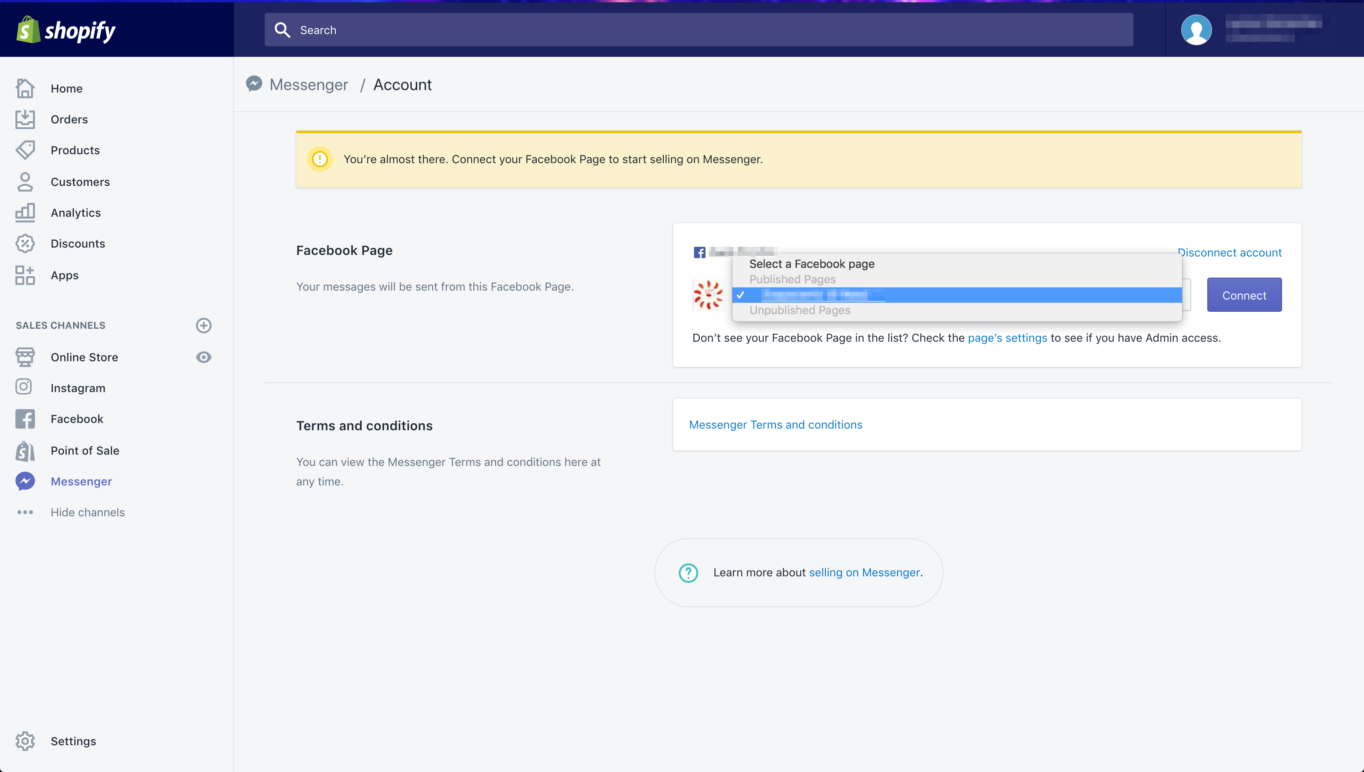
Task: View Online Store via eye icon
Action: click(204, 357)
